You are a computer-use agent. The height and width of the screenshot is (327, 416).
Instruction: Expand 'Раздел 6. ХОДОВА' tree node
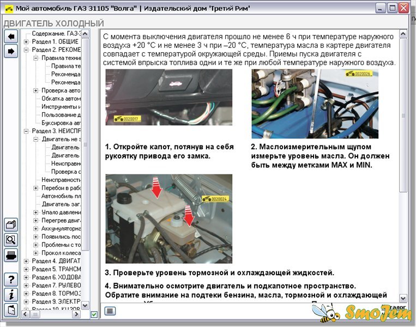(x=26, y=277)
